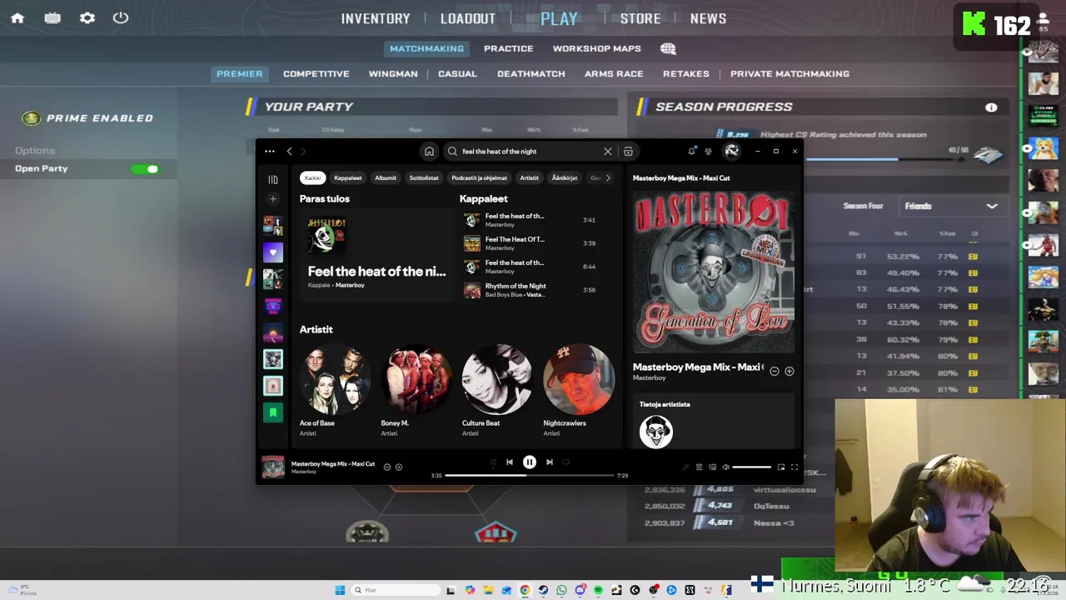Viewport: 1066px width, 600px height.
Task: Open the CS2 News menu
Action: coord(708,18)
